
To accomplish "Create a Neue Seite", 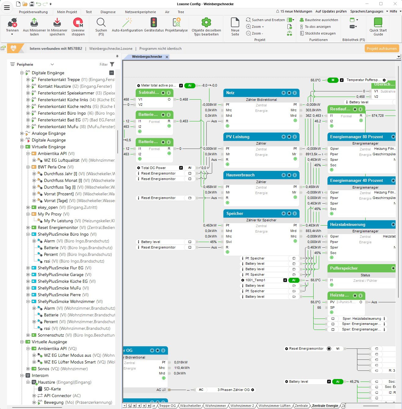I will click(x=235, y=23).
